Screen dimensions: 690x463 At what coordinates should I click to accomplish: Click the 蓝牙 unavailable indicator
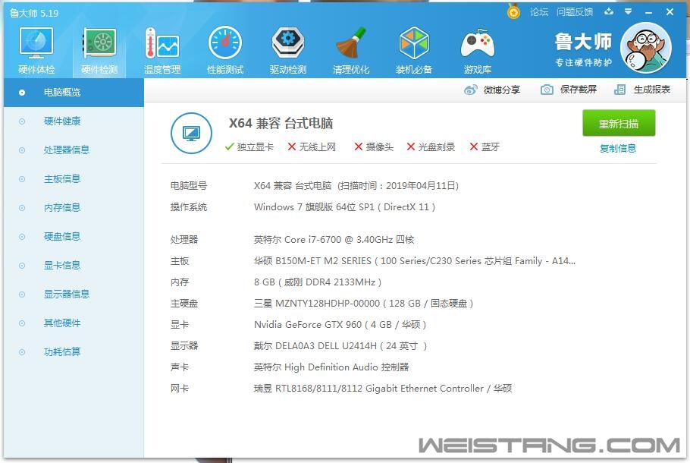click(x=485, y=146)
